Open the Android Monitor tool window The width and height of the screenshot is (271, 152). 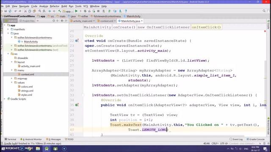[31, 139]
